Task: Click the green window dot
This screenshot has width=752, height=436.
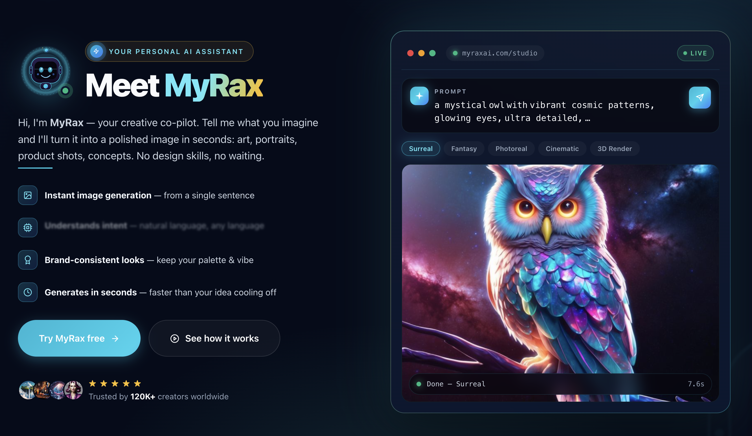Action: point(432,53)
